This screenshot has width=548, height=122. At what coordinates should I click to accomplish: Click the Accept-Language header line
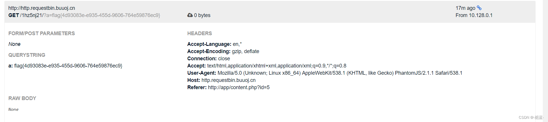214,44
